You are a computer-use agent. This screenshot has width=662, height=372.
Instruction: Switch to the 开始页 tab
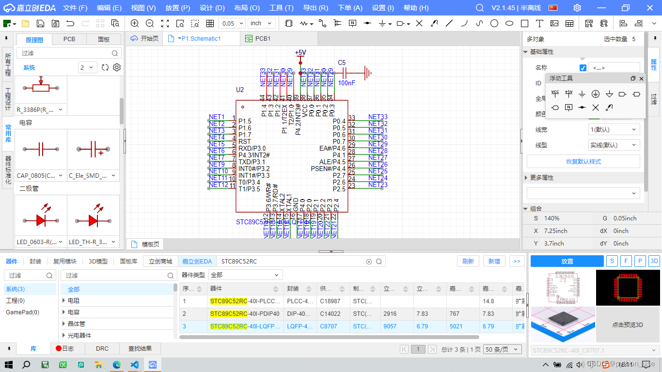coord(145,39)
